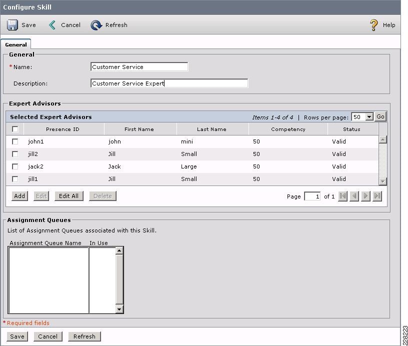Click the jill2 Presence ID cell

click(33, 154)
